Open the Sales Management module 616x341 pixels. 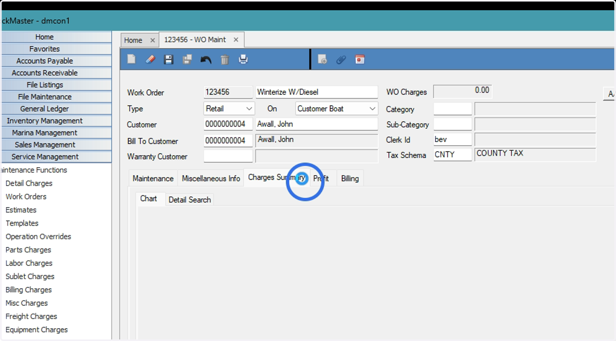point(56,145)
